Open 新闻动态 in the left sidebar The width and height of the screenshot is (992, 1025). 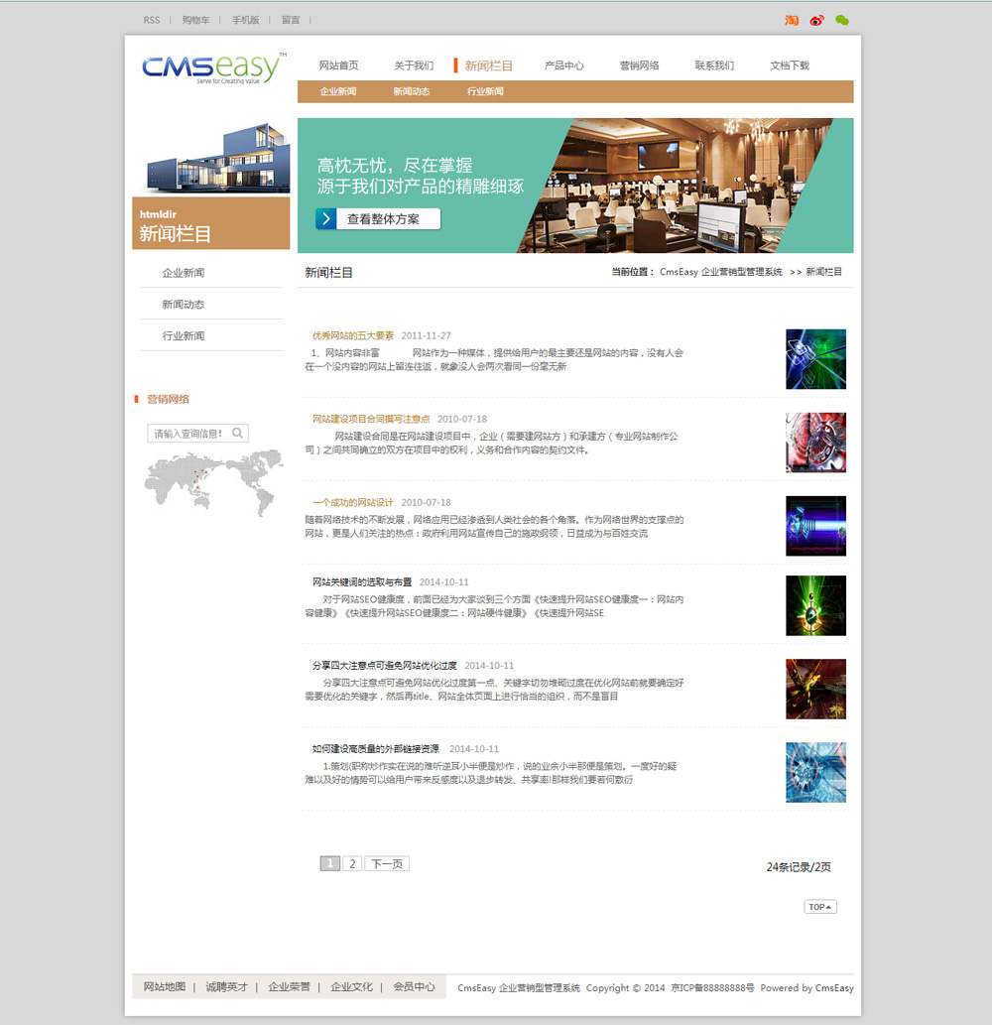point(184,305)
